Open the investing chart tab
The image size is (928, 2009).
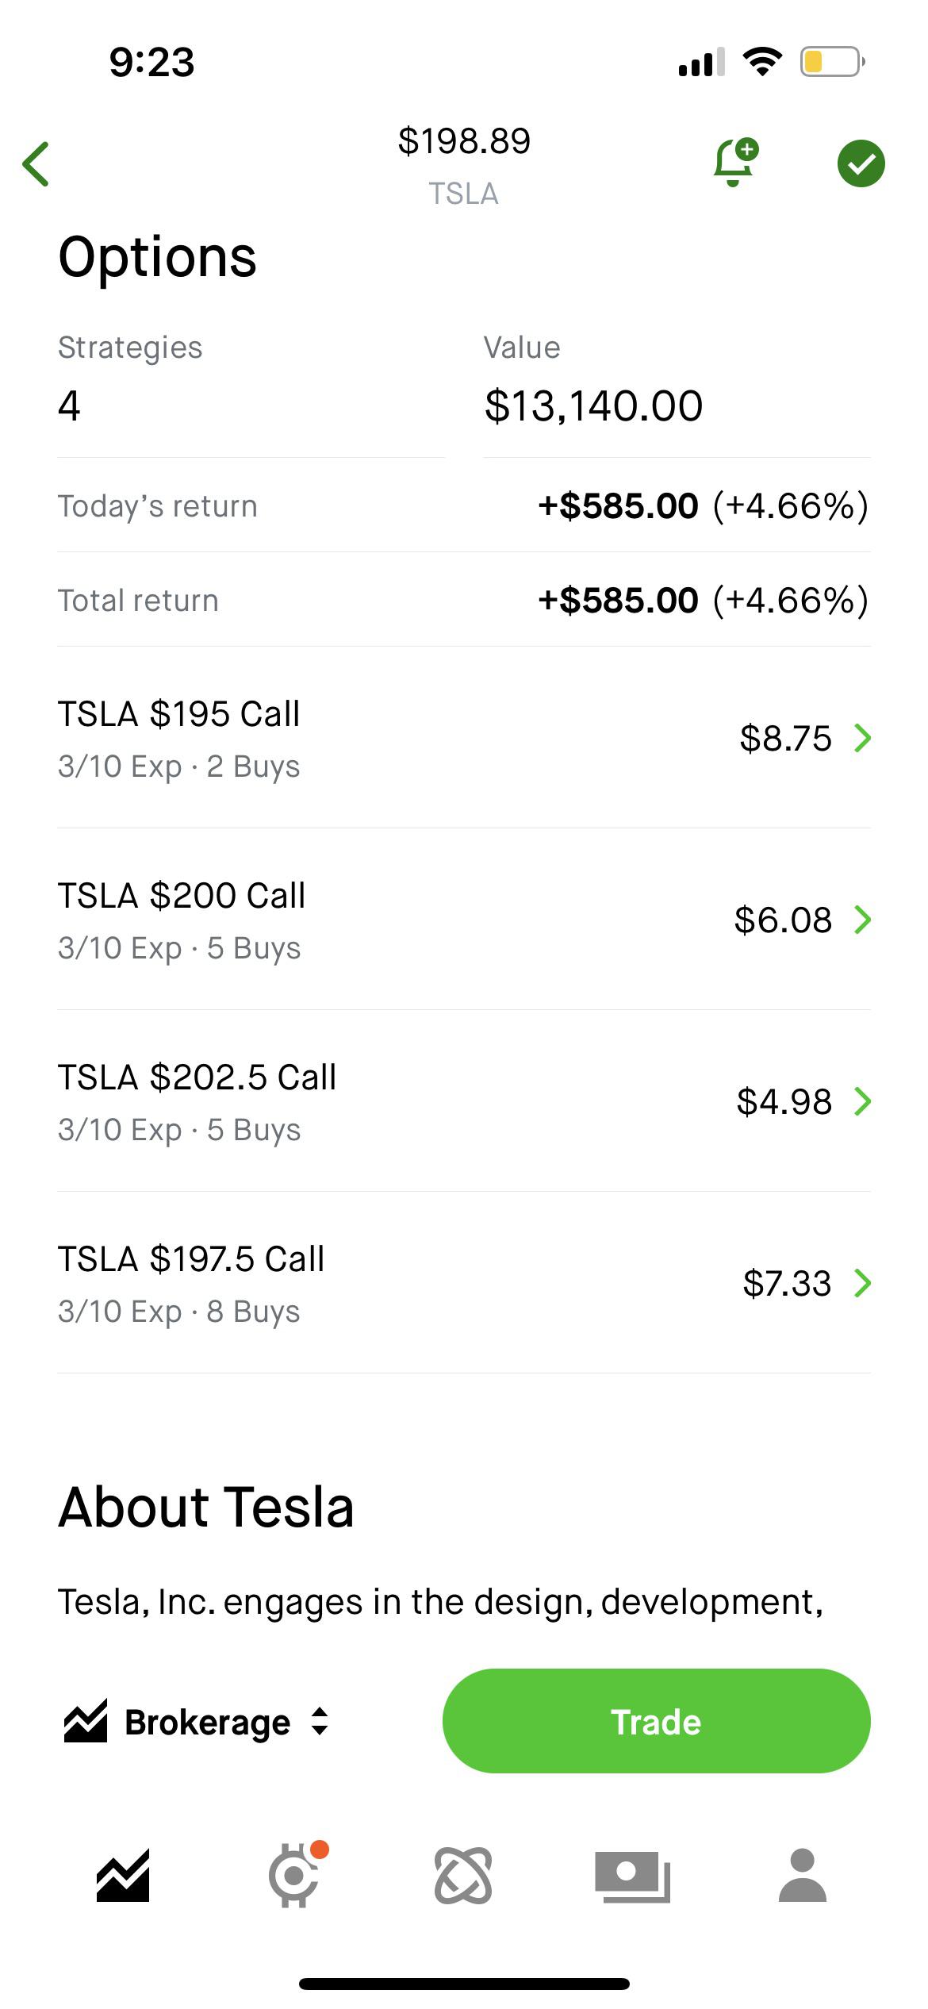[123, 1876]
